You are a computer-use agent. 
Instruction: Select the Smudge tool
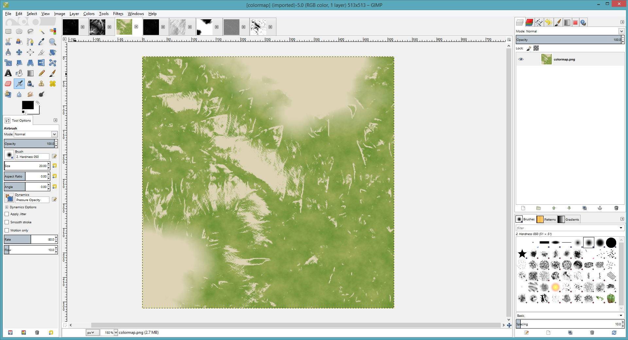click(x=30, y=94)
